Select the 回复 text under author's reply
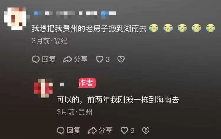The image size is (221, 139). 74,130
